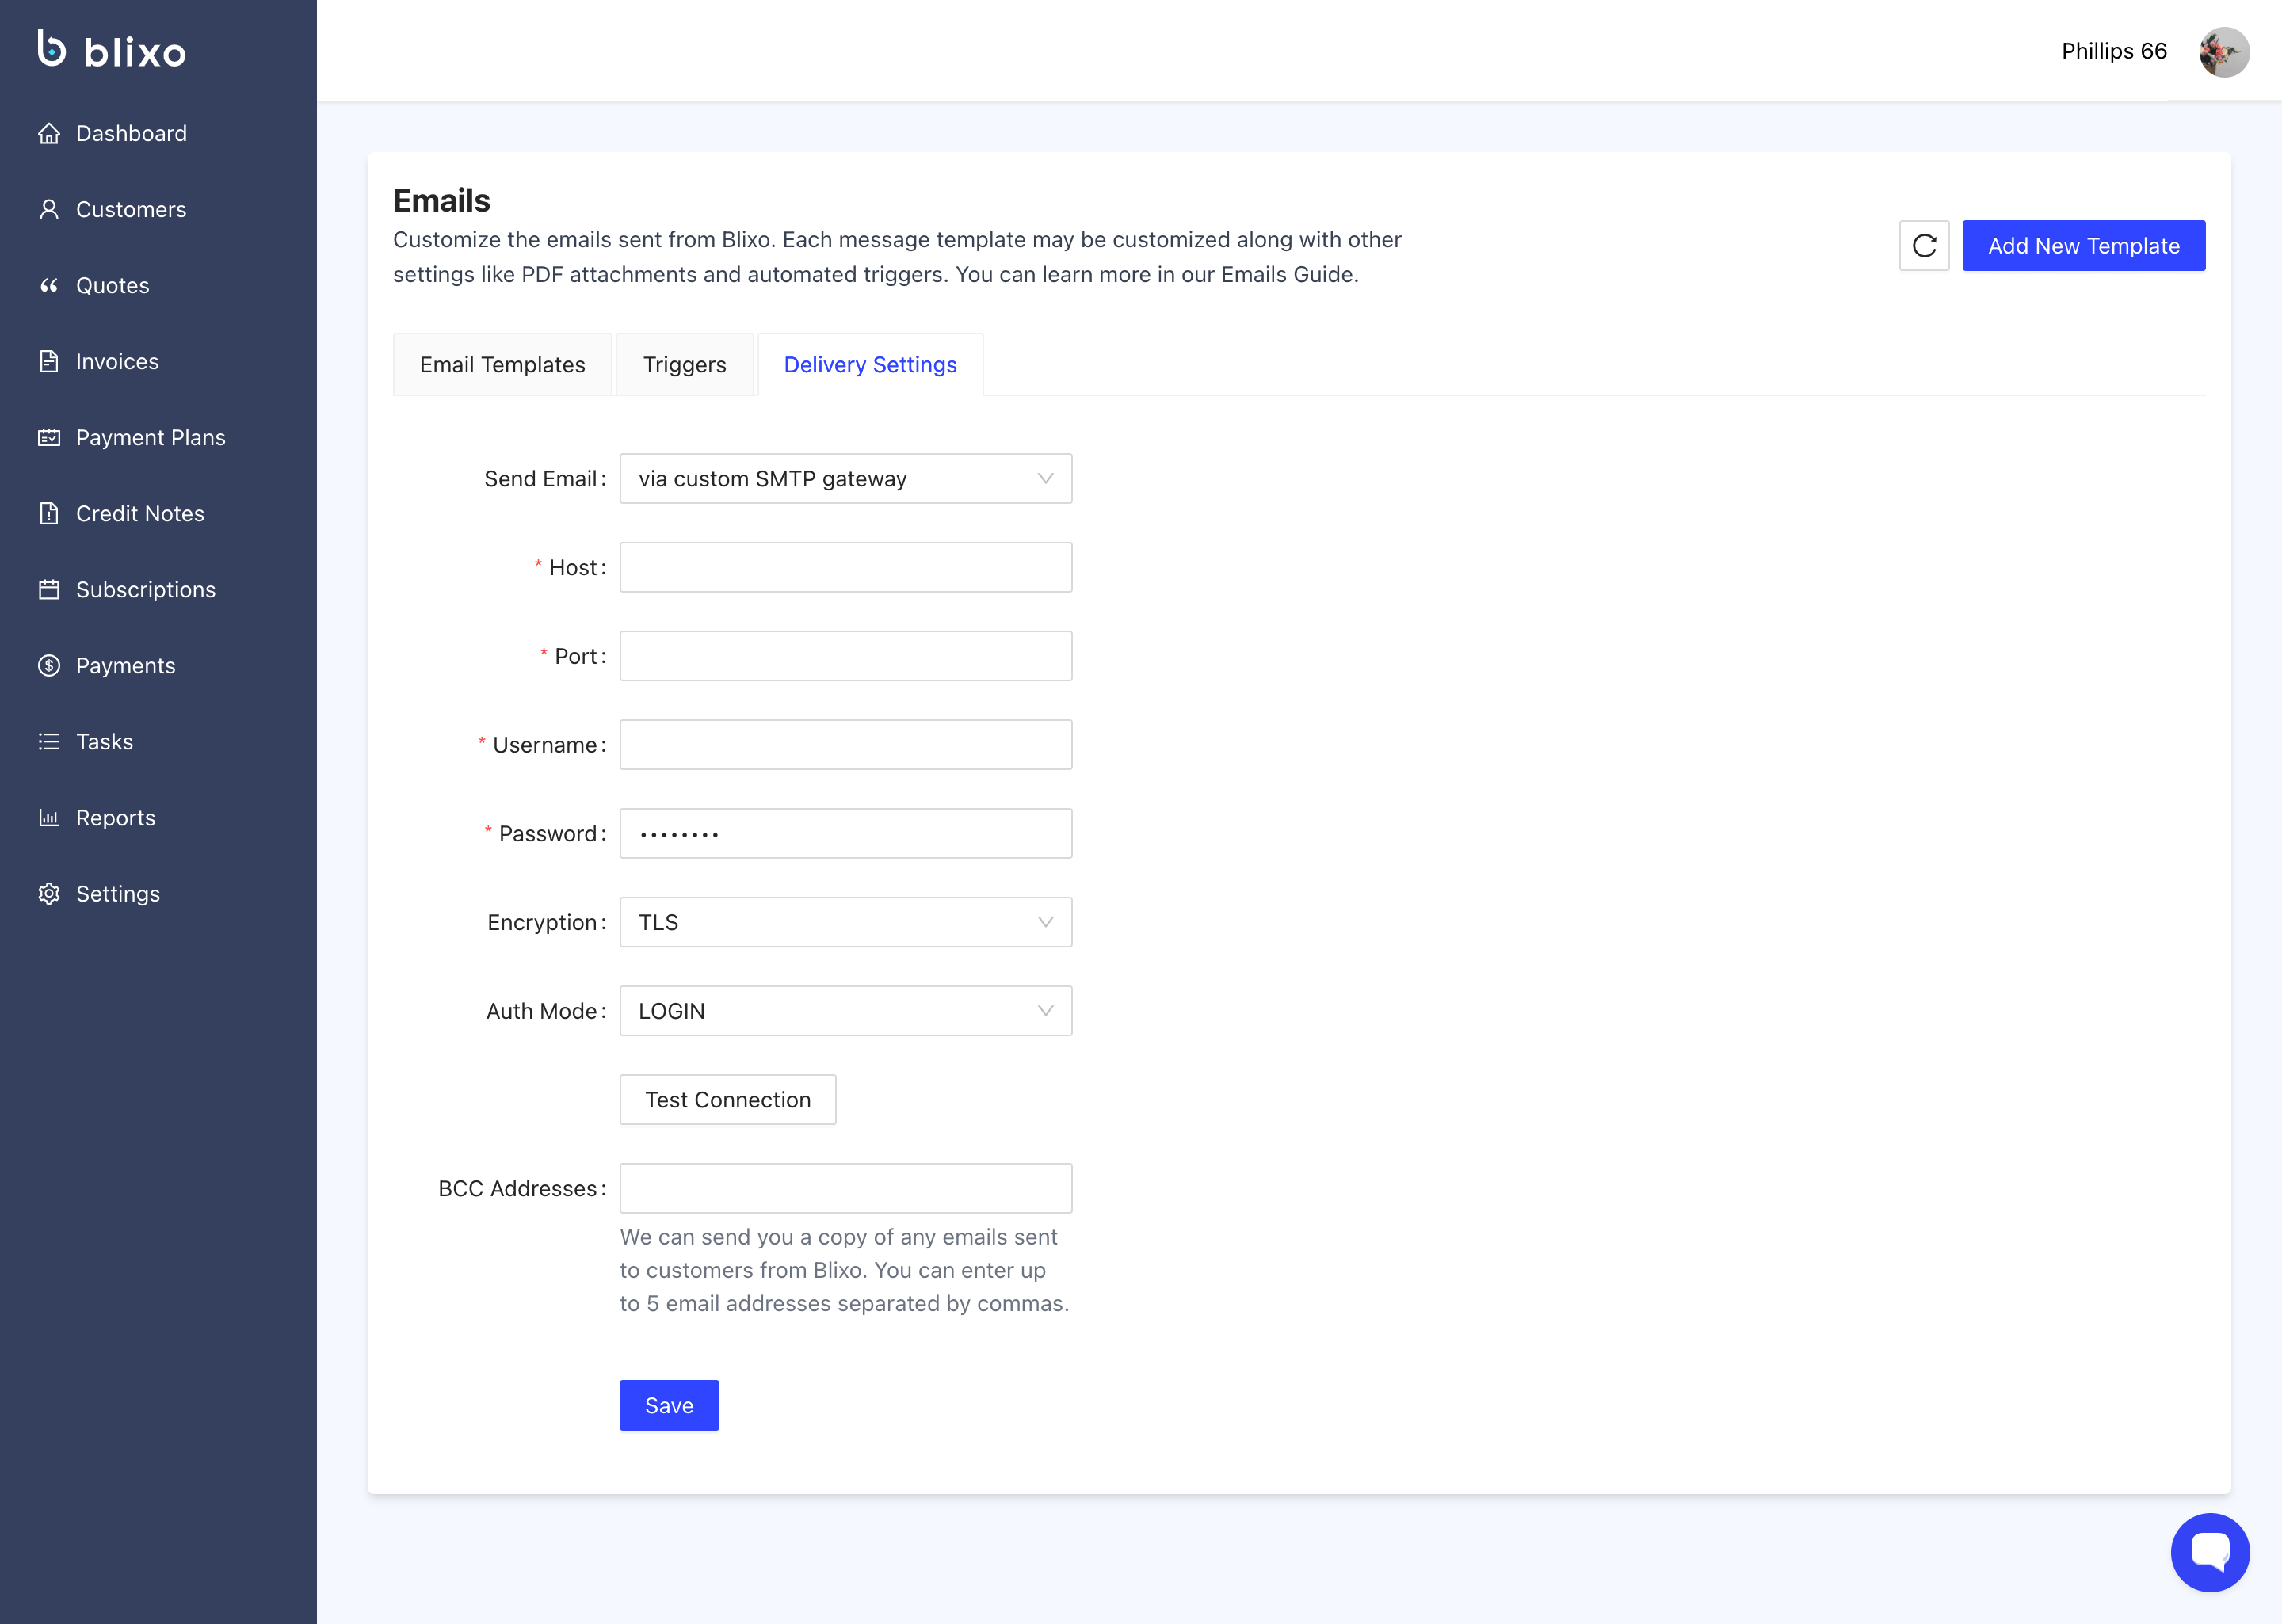
Task: Click the refresh icon button
Action: pos(1923,246)
